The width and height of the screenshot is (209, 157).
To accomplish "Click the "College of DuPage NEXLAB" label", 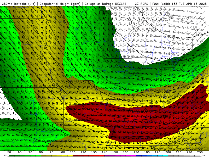I will point(105,4).
